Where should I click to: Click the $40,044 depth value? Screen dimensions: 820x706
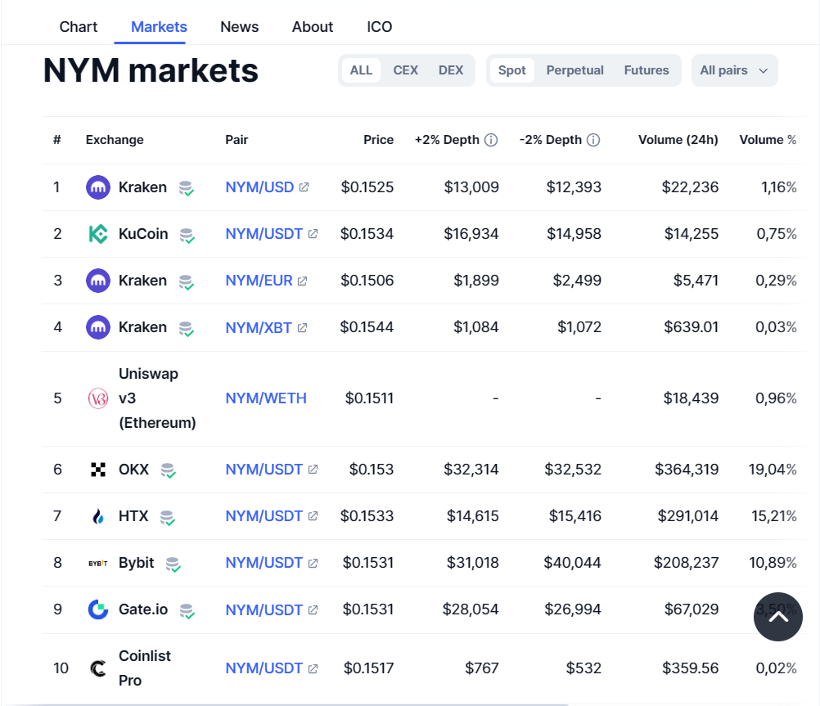click(x=572, y=563)
